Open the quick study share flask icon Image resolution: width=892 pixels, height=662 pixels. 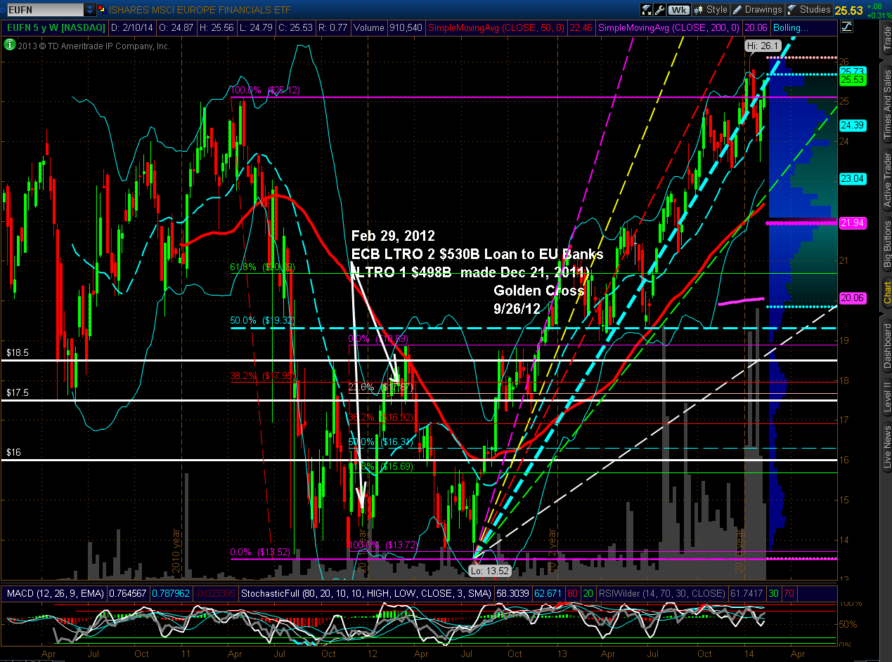tap(647, 10)
